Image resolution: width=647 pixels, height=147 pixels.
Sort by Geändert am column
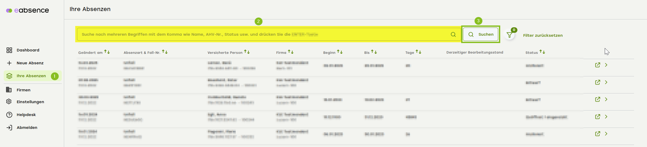click(x=107, y=52)
